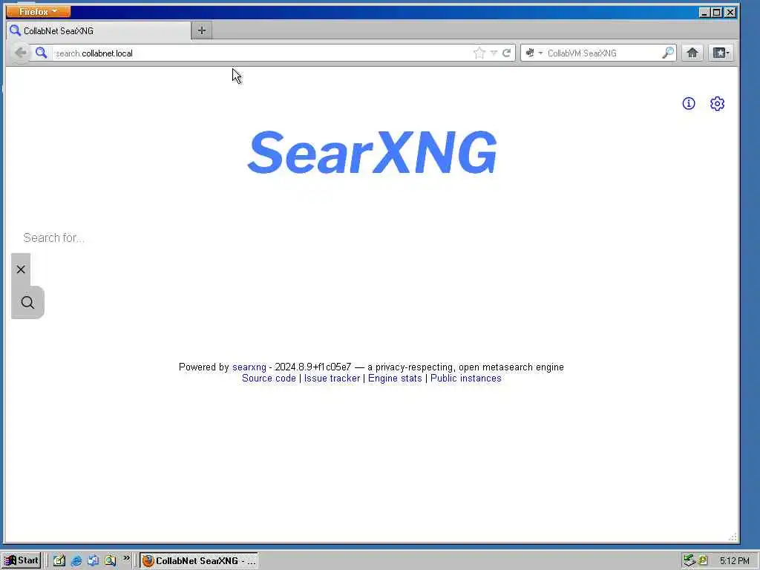This screenshot has height=570, width=760.
Task: Minimize the Firefox window
Action: pos(704,12)
